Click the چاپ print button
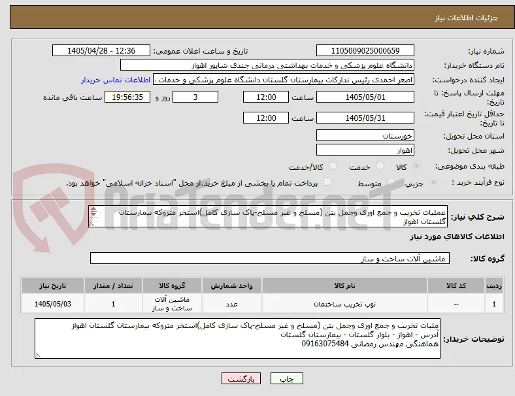 (287, 378)
